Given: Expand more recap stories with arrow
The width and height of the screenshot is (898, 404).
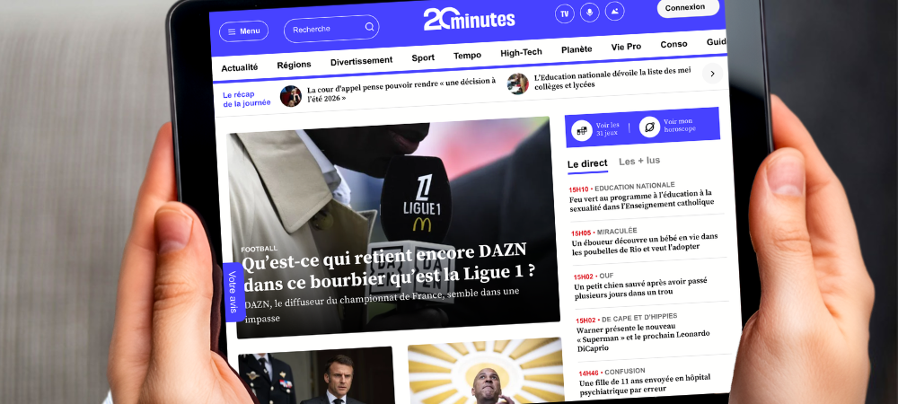Looking at the screenshot, I should pyautogui.click(x=712, y=74).
